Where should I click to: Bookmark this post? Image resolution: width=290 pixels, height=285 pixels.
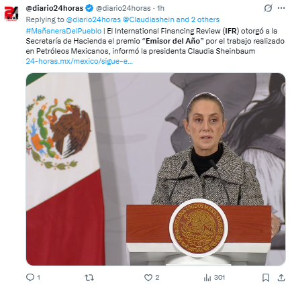pos(266,278)
